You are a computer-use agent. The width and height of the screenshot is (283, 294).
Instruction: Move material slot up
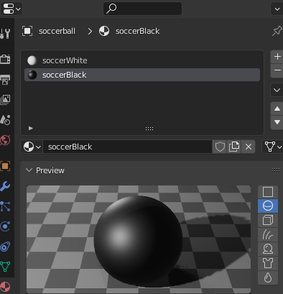coord(277,109)
